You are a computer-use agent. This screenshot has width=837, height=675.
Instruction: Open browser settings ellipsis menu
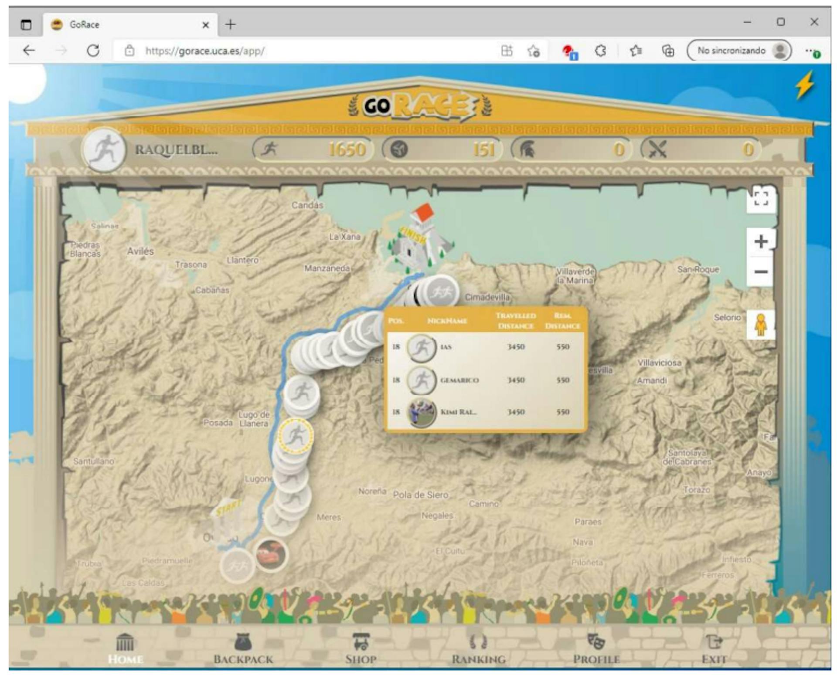812,51
